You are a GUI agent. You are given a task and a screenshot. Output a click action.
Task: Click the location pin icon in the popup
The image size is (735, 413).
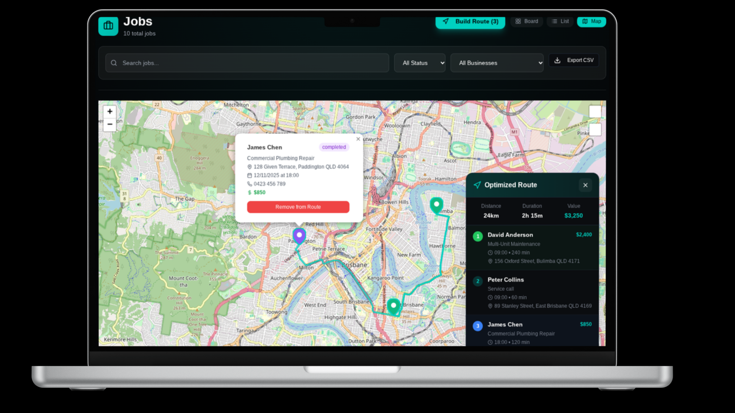(250, 167)
